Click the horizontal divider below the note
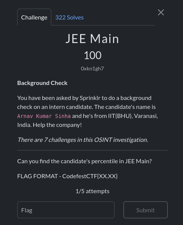The width and height of the screenshot is (183, 225). coord(92,150)
